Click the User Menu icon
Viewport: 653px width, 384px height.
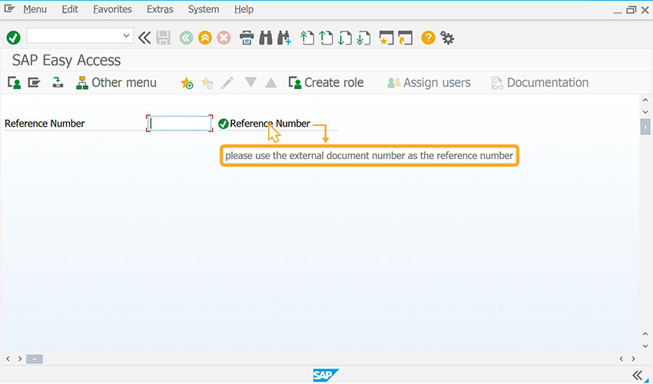14,82
